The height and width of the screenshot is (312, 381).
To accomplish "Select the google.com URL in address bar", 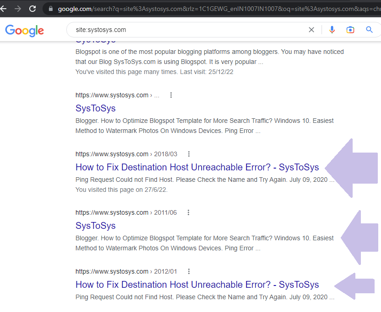I will [219, 9].
